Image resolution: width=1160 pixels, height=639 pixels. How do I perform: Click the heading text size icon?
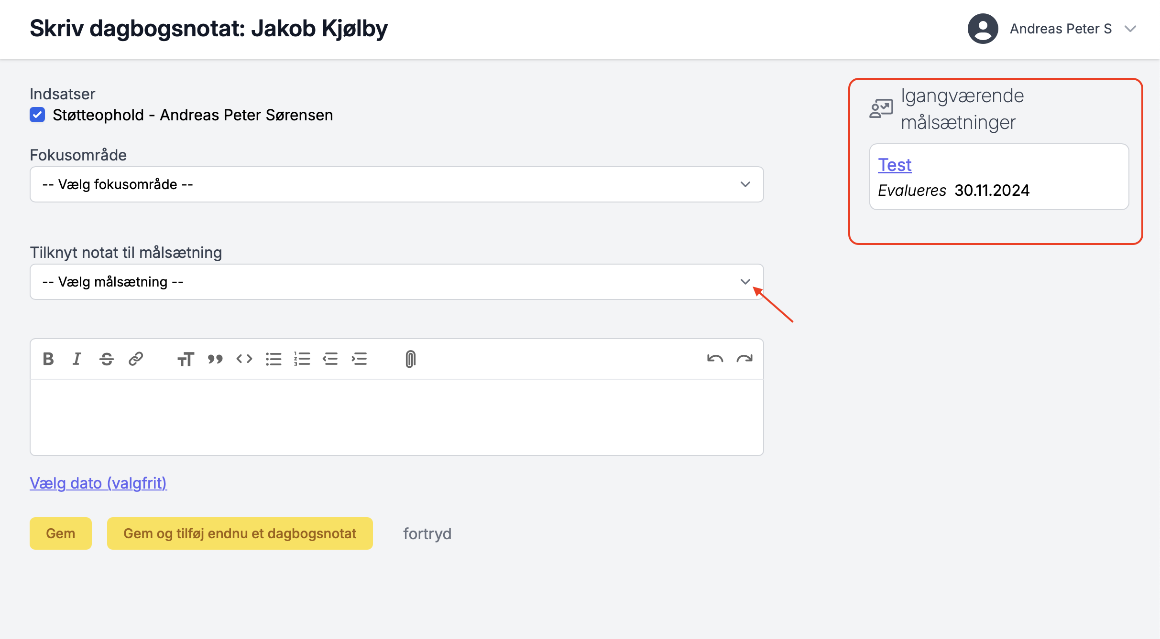pyautogui.click(x=186, y=359)
